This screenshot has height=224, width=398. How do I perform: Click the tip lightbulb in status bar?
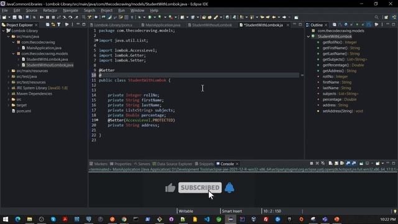coord(395,211)
